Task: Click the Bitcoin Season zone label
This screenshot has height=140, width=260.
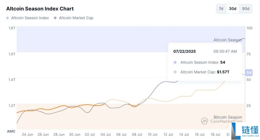Action: 227,117
